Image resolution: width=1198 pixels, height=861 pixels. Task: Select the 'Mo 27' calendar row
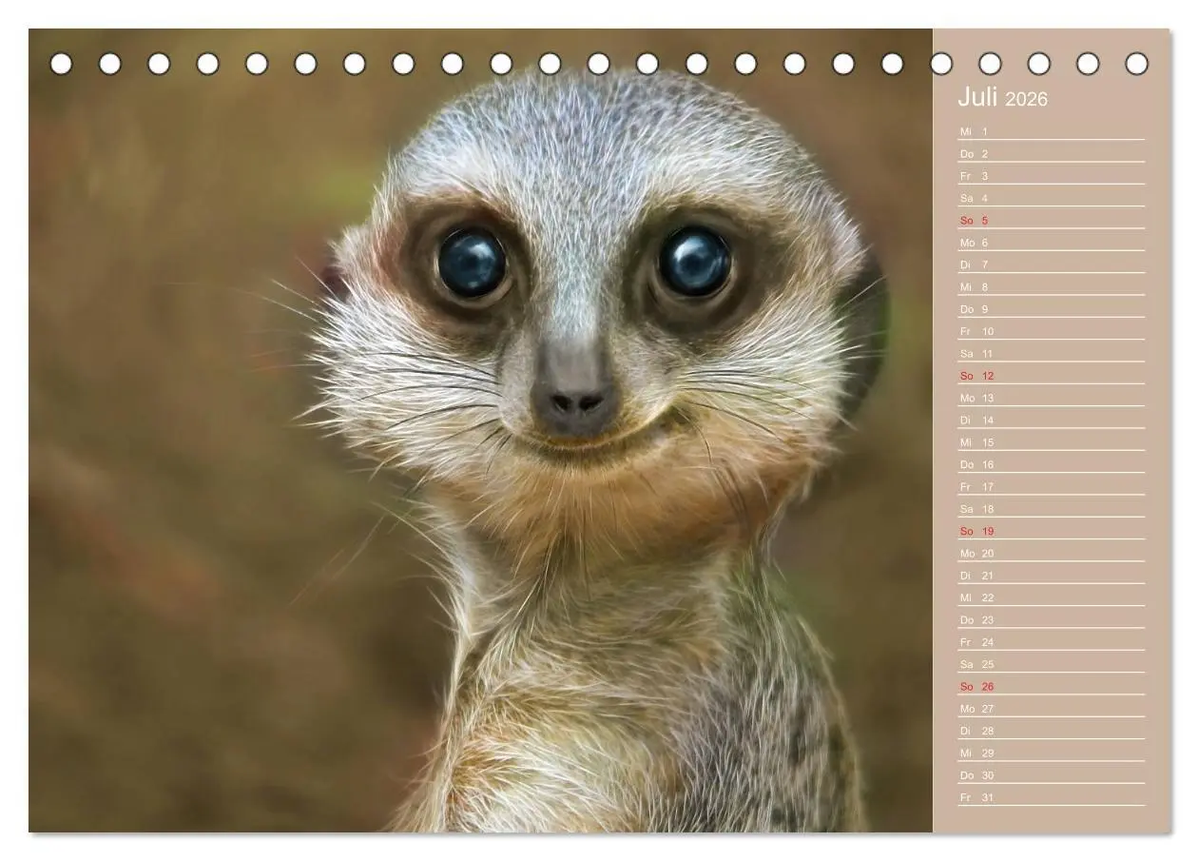tap(1051, 709)
